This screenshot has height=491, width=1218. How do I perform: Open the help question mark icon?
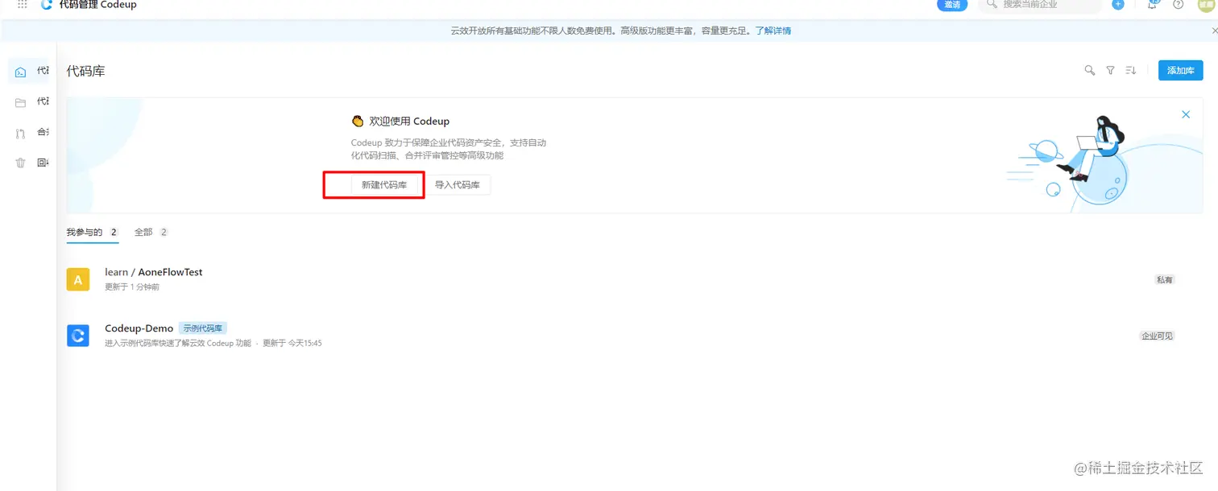coord(1179,4)
